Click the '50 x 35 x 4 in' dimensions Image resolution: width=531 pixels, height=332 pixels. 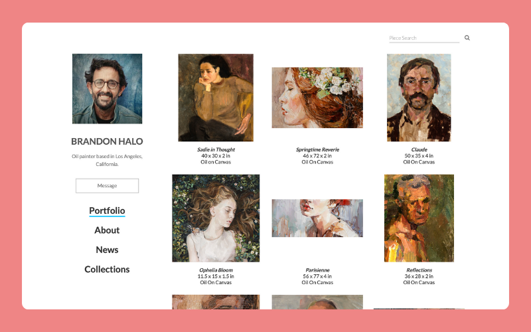[x=419, y=156]
